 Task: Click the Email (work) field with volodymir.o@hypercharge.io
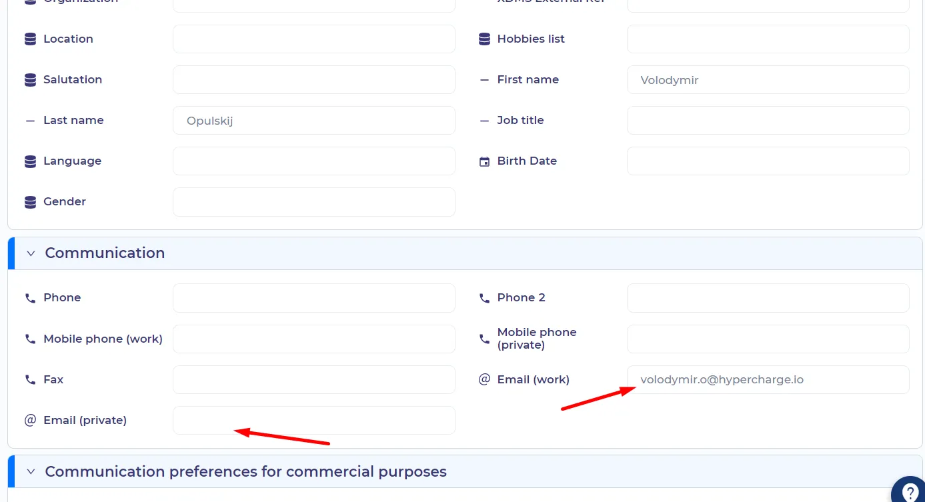[768, 380]
